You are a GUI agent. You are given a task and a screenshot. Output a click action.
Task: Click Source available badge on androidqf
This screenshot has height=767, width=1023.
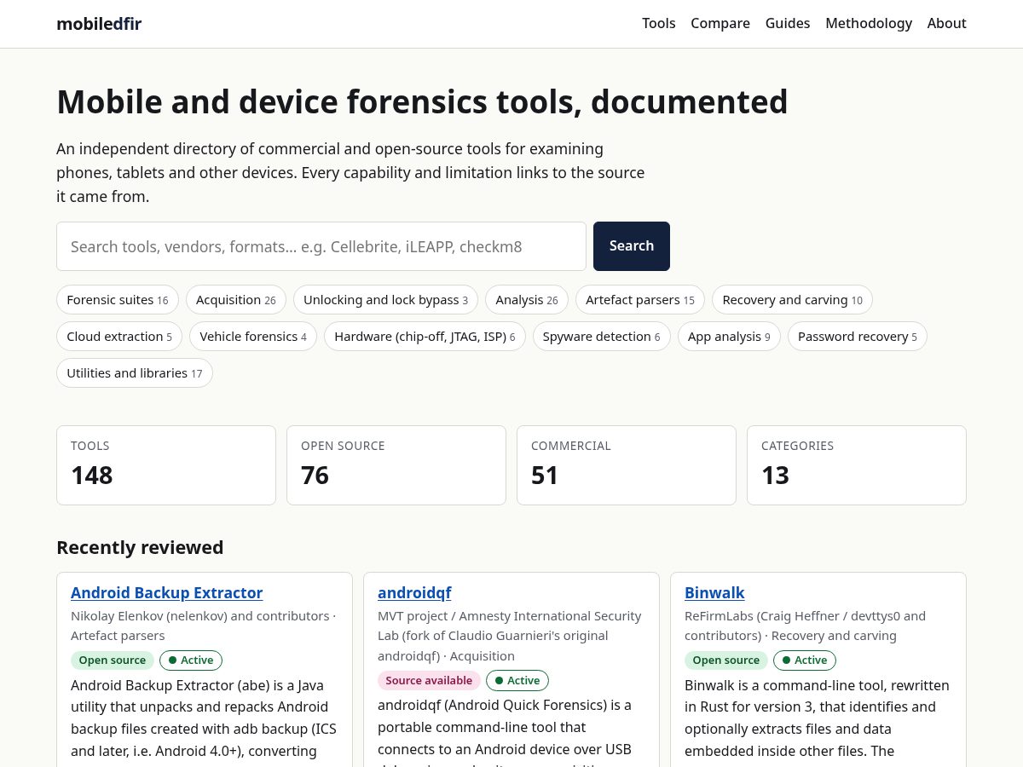pyautogui.click(x=429, y=680)
